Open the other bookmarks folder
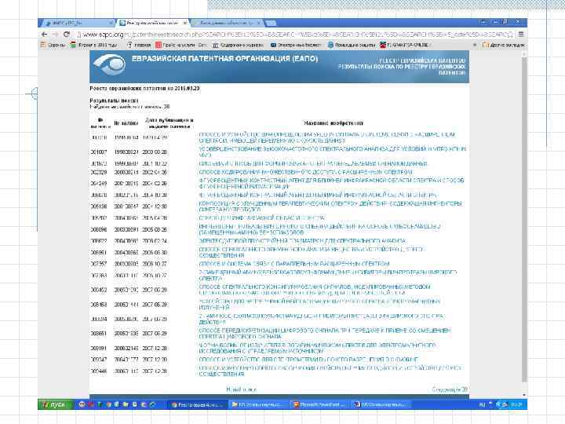 503,45
